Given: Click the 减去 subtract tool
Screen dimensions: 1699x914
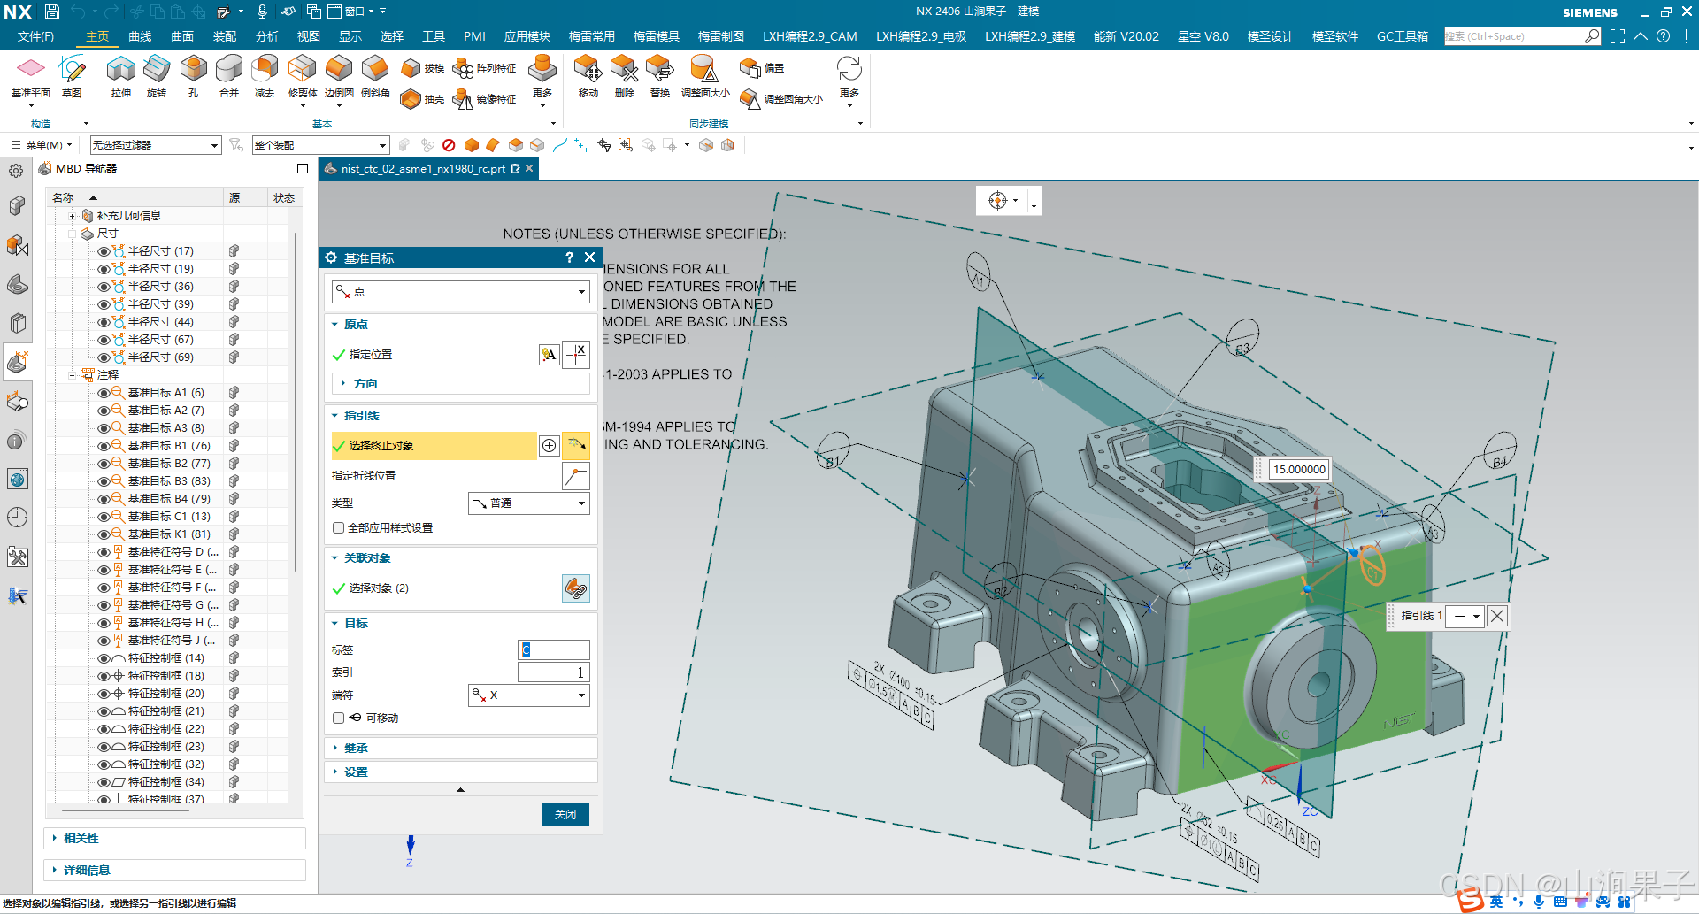Looking at the screenshot, I should pos(265,76).
